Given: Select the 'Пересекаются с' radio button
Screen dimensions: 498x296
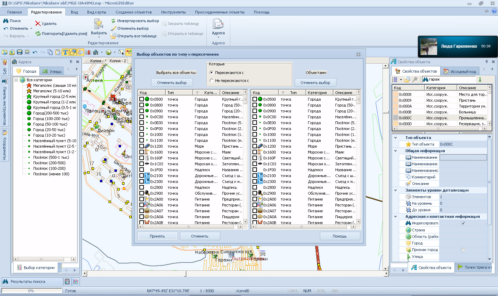Looking at the screenshot, I should click(212, 73).
